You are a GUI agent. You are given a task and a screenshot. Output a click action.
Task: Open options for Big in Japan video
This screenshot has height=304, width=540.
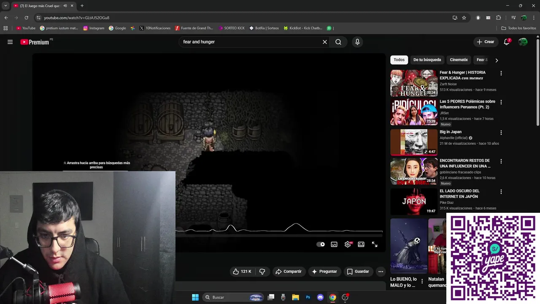[x=501, y=133]
